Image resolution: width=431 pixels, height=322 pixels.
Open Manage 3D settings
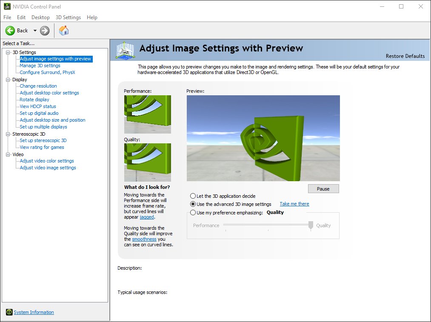tap(40, 66)
